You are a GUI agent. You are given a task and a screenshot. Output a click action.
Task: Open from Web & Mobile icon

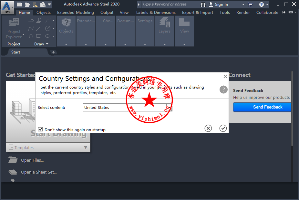(35, 5)
